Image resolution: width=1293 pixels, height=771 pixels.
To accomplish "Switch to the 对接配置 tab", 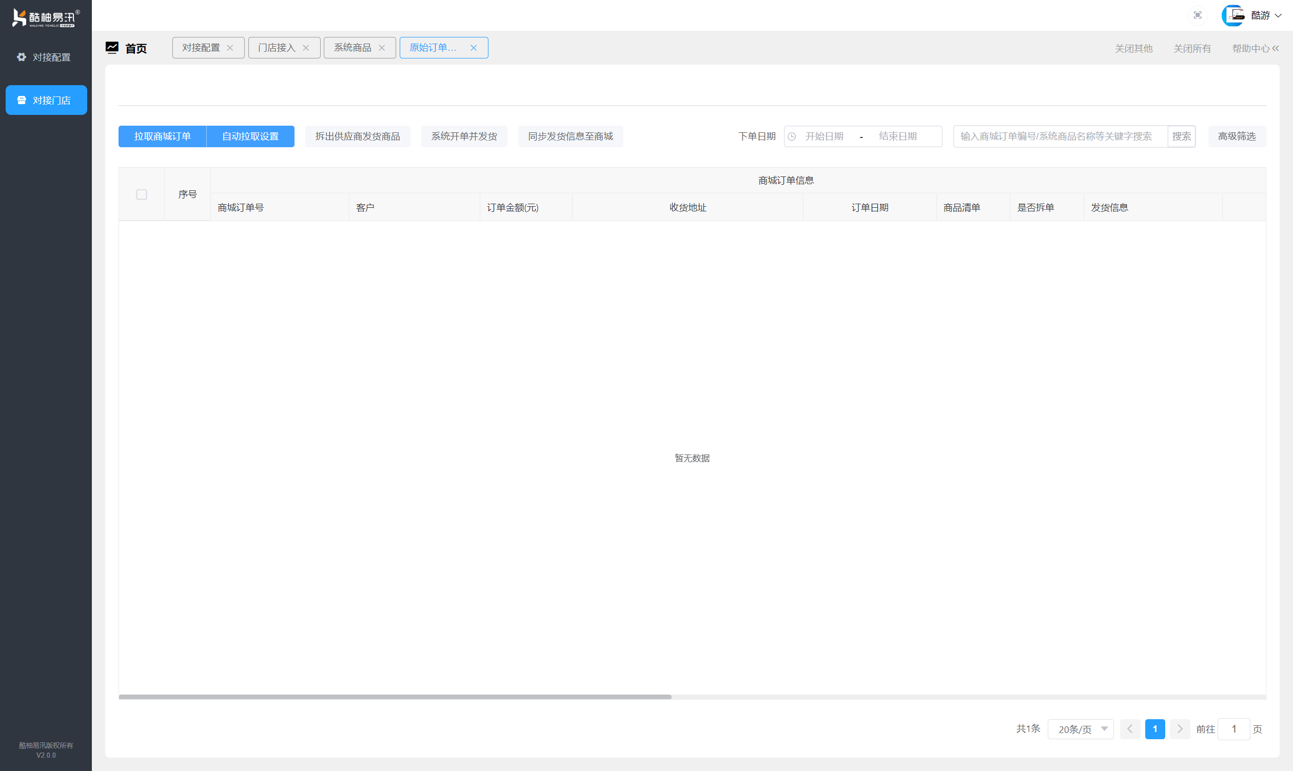I will (x=201, y=48).
